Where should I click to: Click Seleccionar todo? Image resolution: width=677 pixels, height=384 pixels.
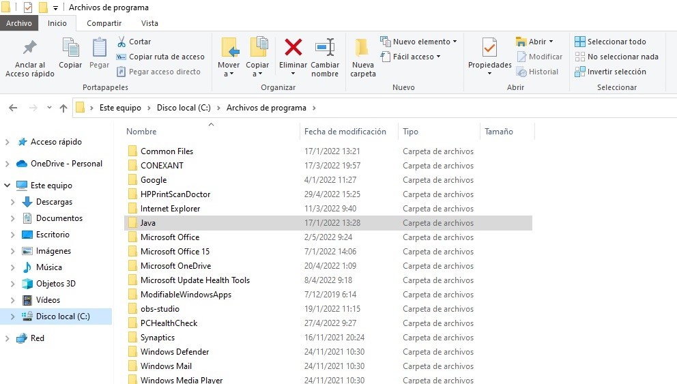pos(610,42)
